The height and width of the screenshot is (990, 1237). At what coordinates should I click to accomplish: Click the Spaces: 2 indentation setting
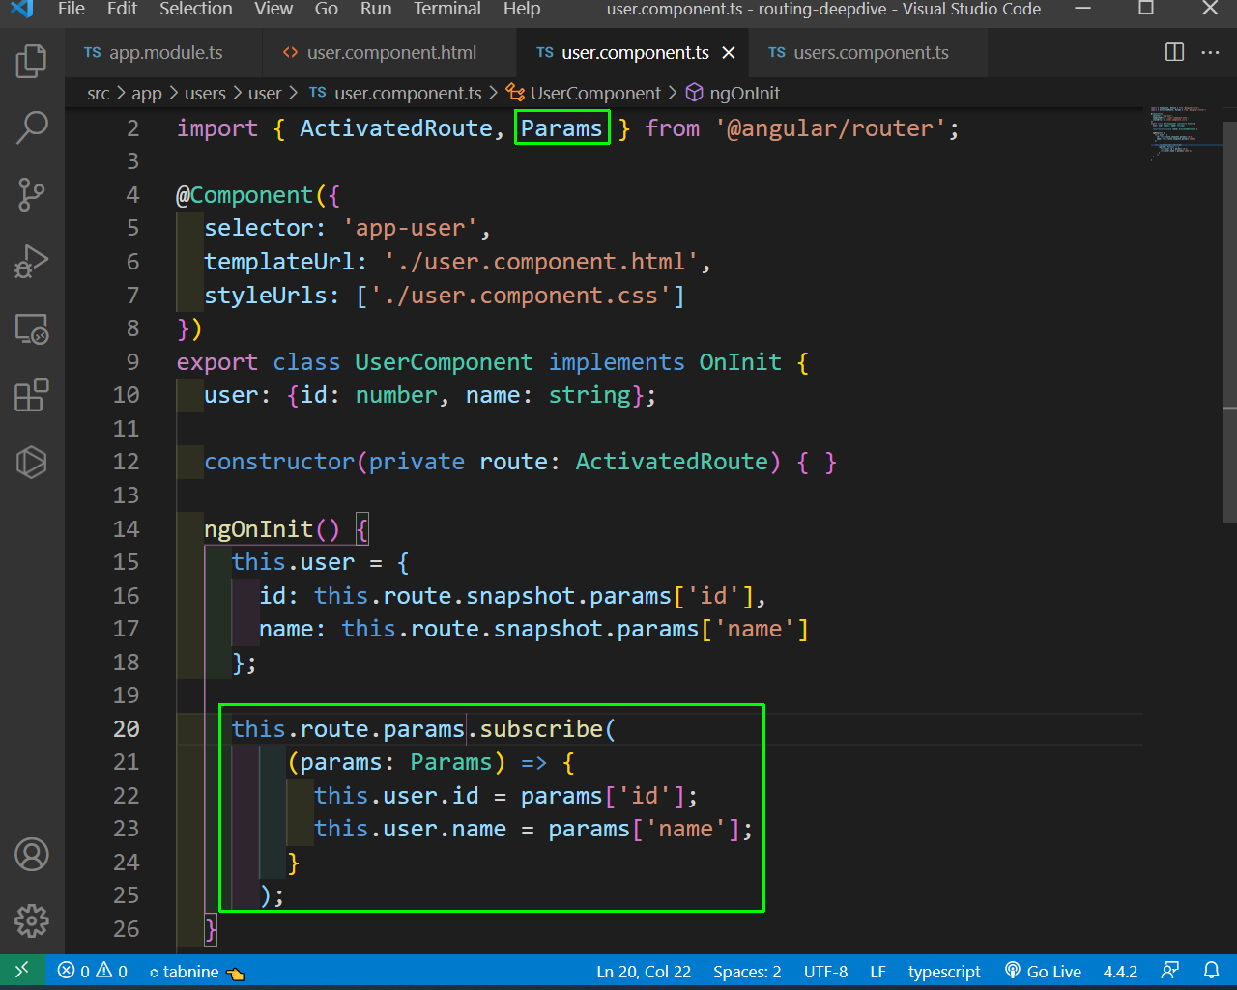[x=747, y=972]
